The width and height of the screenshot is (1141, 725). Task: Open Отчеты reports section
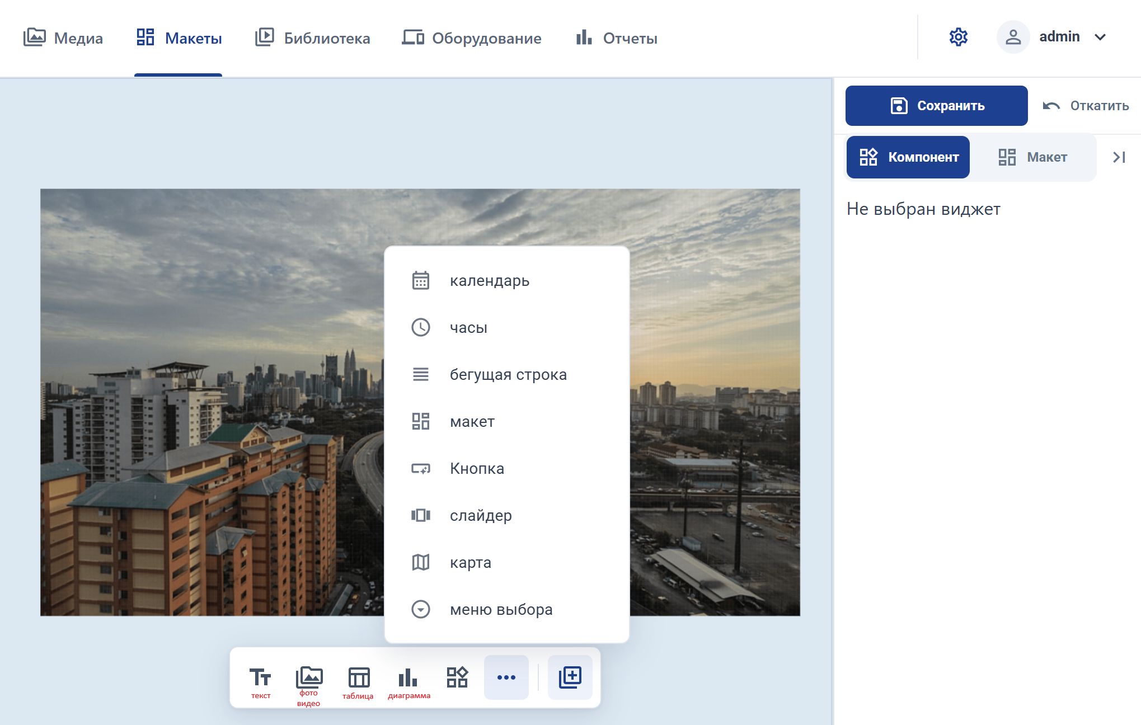(617, 38)
